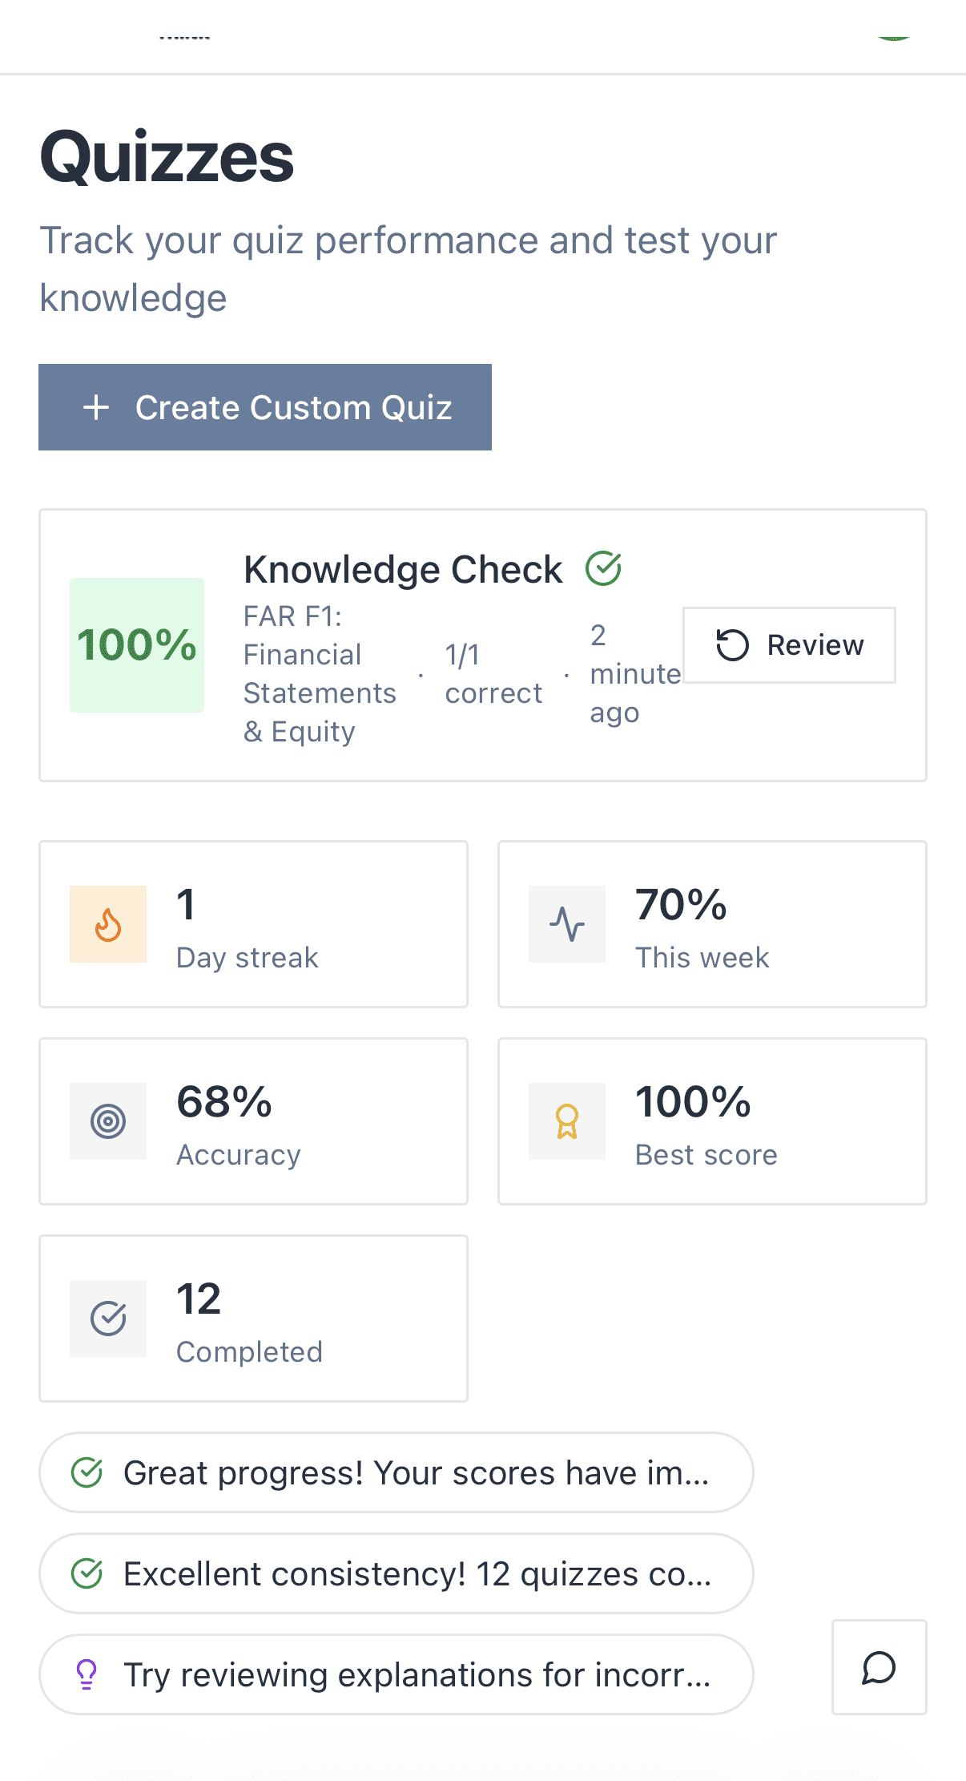
Task: Click the weekly activity pulse icon
Action: pyautogui.click(x=566, y=924)
